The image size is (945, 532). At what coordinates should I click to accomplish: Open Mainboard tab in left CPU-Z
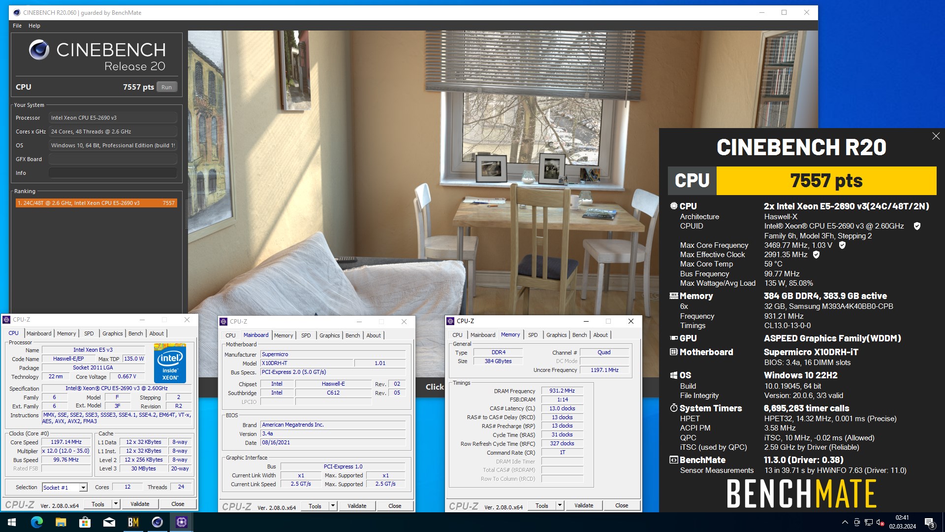click(39, 333)
